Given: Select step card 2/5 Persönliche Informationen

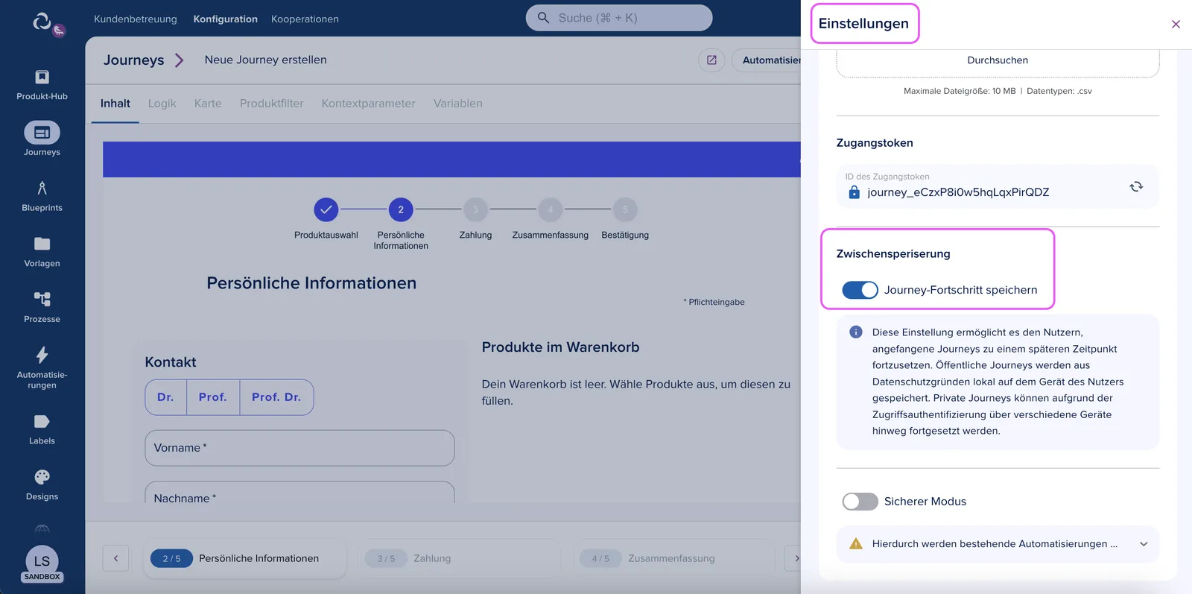Looking at the screenshot, I should coord(245,558).
